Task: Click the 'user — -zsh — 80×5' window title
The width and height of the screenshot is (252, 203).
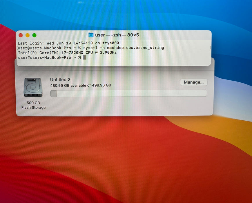Action: point(117,35)
